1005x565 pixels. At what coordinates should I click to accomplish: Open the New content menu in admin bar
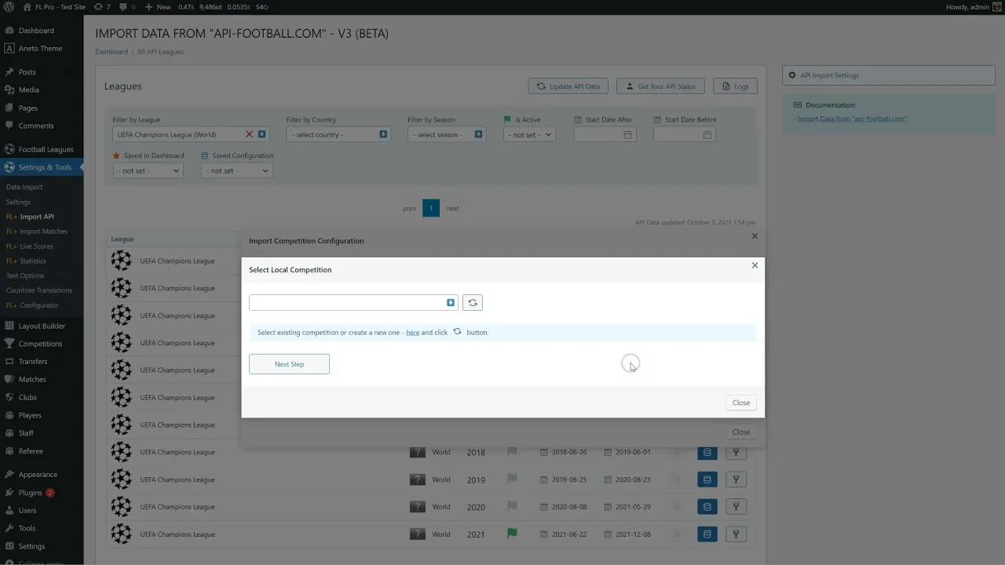158,7
